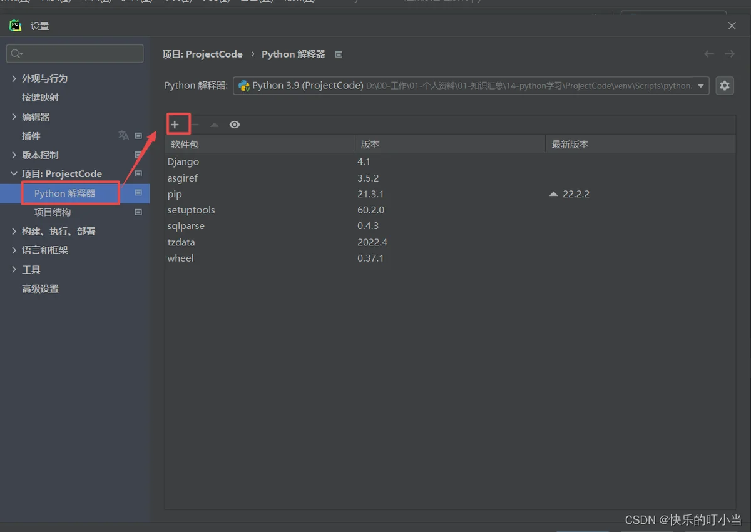
Task: Click the breadcrumb project icon after Python 解释器
Action: tap(339, 54)
